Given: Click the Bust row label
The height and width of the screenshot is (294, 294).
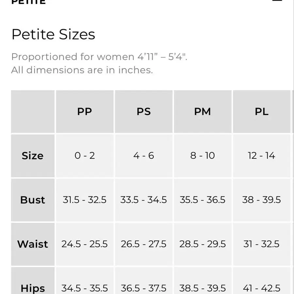Looking at the screenshot, I should coord(33,200).
